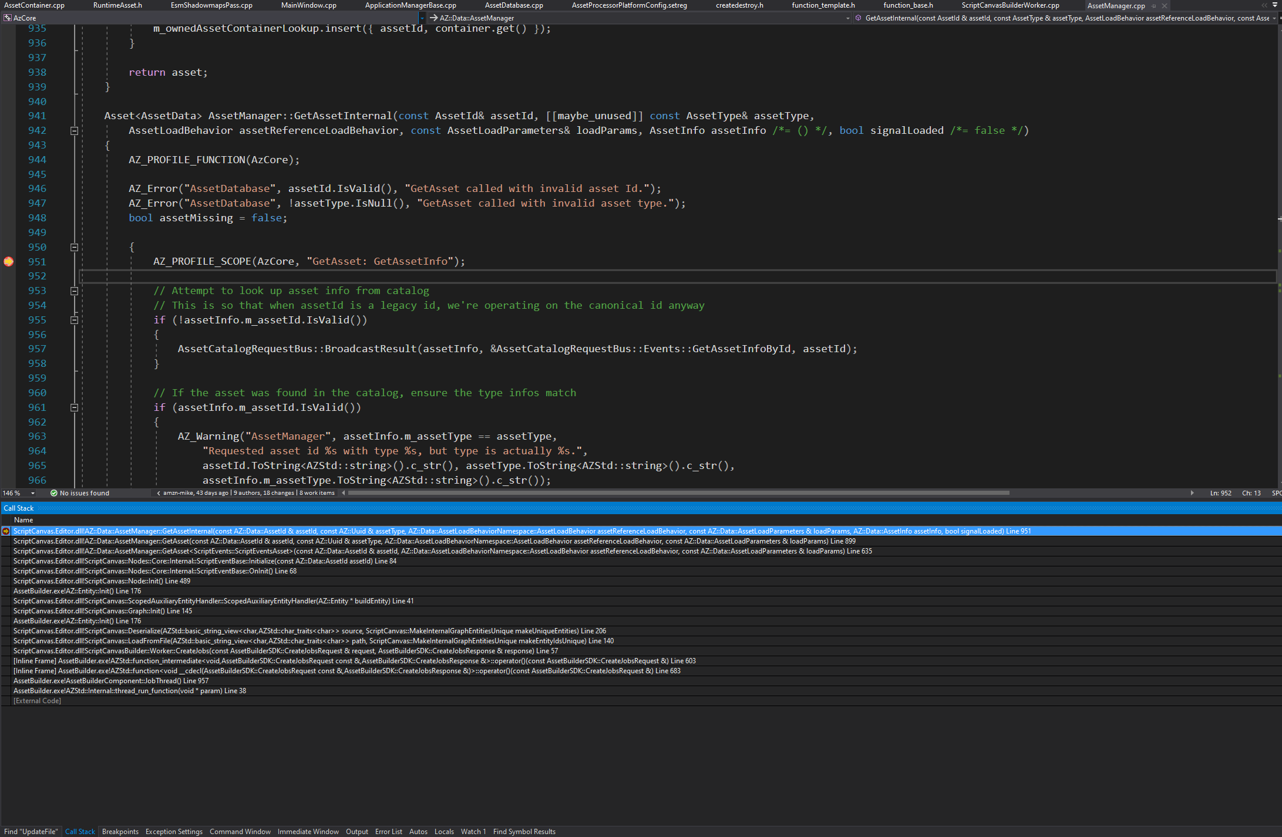Switch to the RuntimeAsset.h tab

(x=117, y=5)
